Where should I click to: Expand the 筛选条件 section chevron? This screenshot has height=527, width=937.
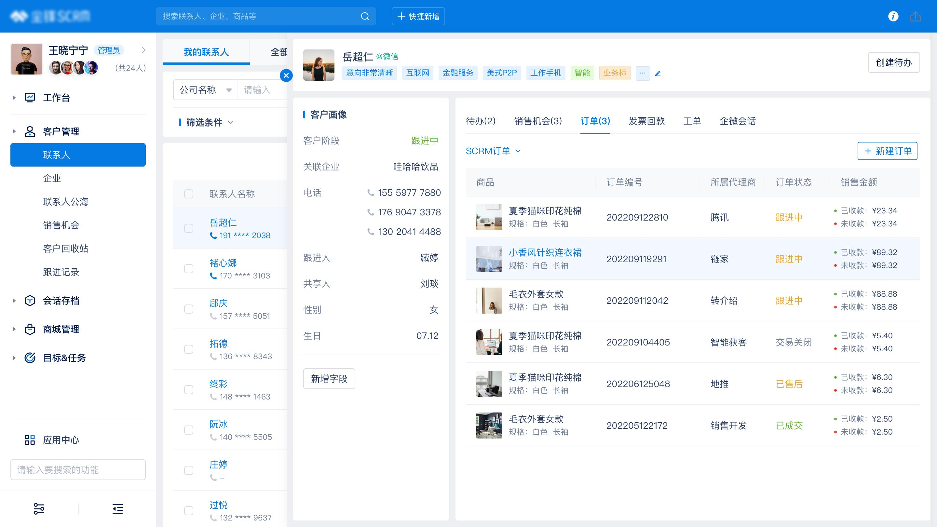(230, 122)
